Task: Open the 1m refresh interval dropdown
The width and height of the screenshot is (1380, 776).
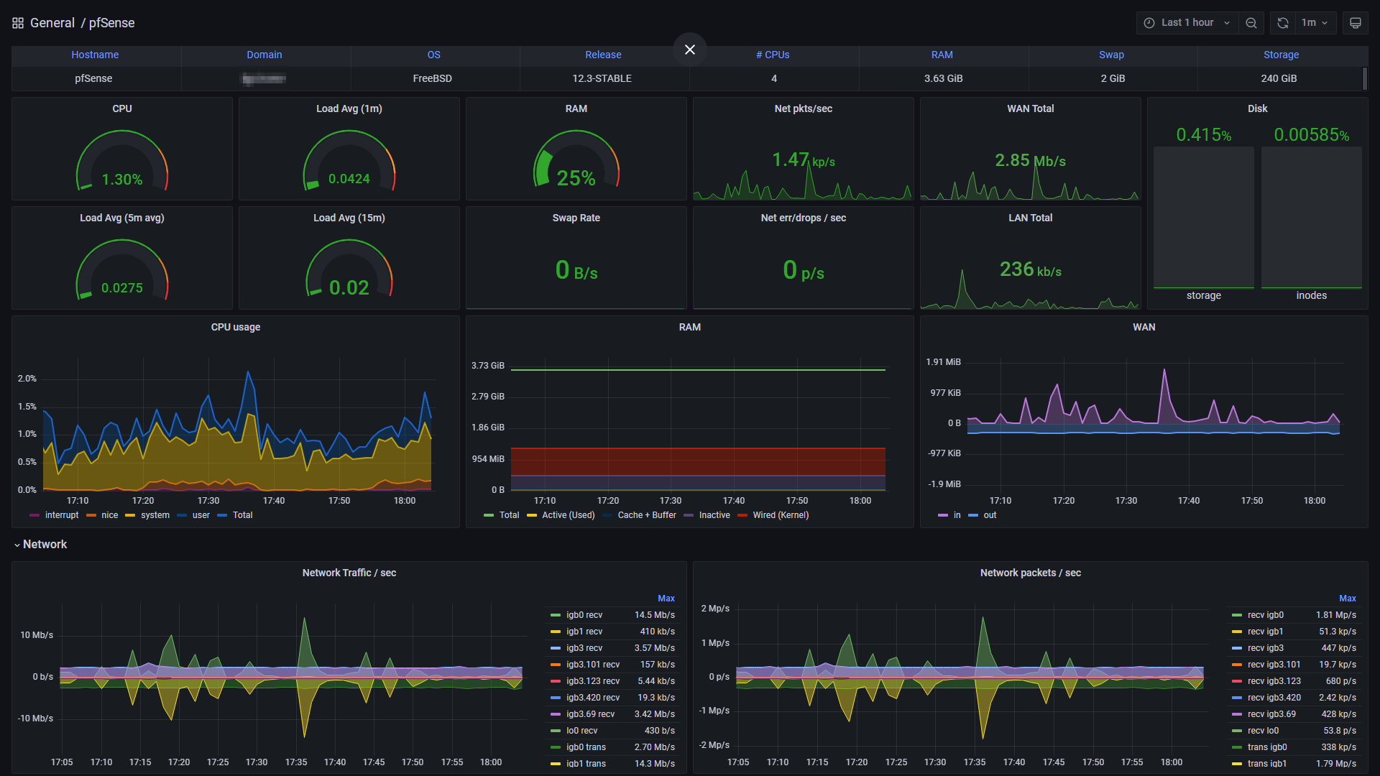Action: pyautogui.click(x=1315, y=23)
